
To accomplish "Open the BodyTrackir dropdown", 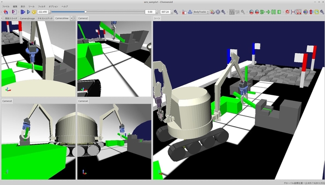I will point(201,12).
